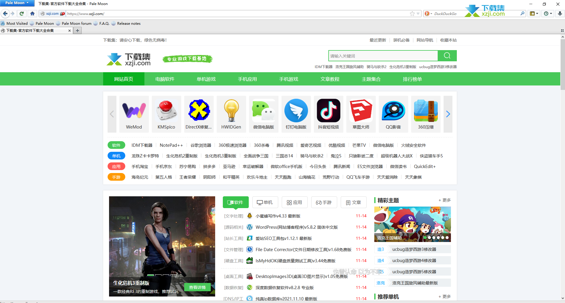Show next apps in carousel

tap(448, 114)
